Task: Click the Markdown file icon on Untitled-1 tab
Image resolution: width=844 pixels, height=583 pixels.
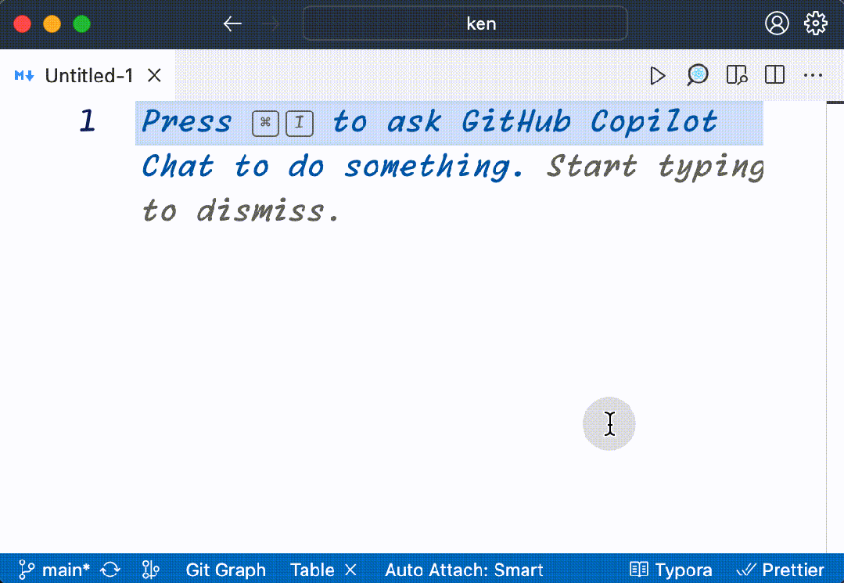Action: [24, 75]
